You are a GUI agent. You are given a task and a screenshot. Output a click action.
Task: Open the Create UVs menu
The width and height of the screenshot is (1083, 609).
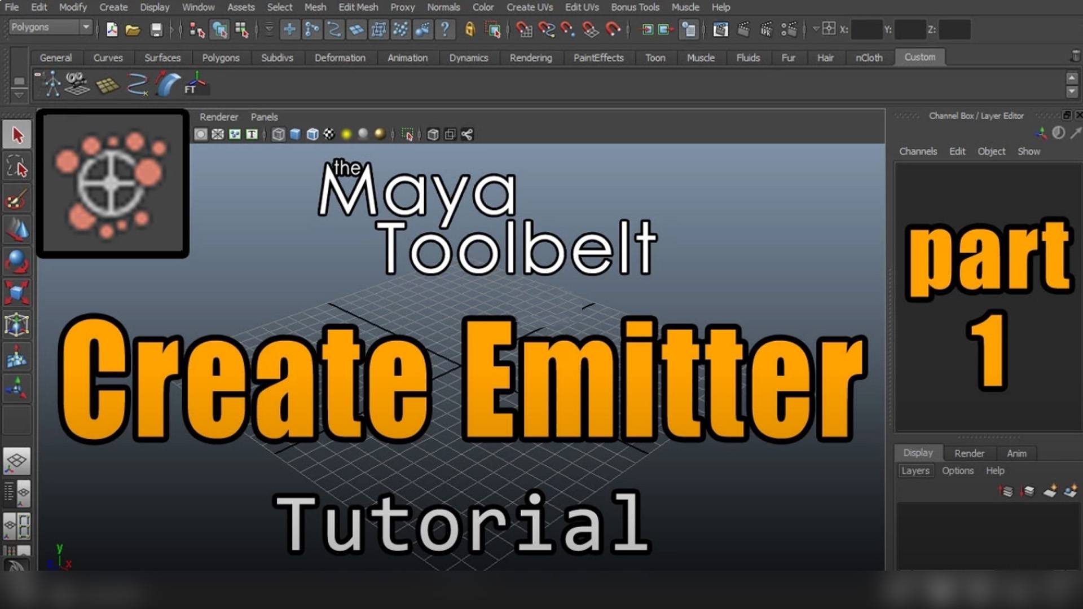pos(530,7)
